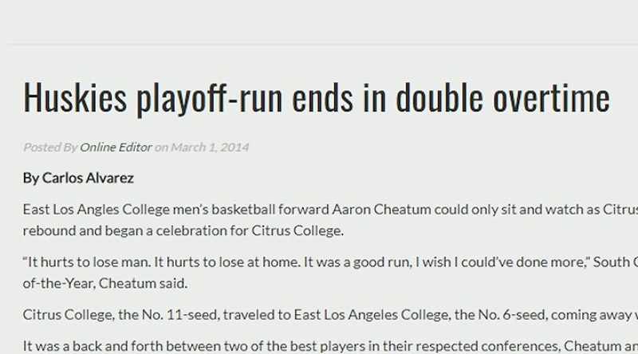
Task: Click the paragraph starting "East Los Angles College"
Action: [x=330, y=220]
